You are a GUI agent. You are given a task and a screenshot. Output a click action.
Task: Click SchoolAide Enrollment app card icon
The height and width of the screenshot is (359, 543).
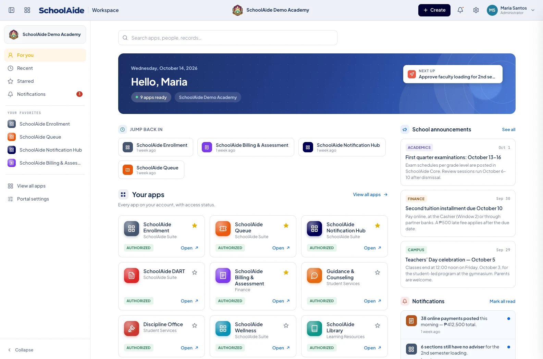point(132,229)
